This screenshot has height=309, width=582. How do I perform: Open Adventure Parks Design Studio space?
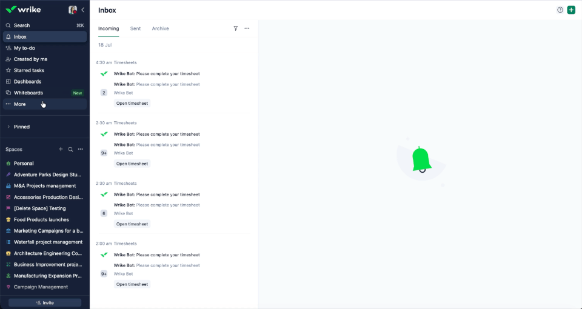45,174
